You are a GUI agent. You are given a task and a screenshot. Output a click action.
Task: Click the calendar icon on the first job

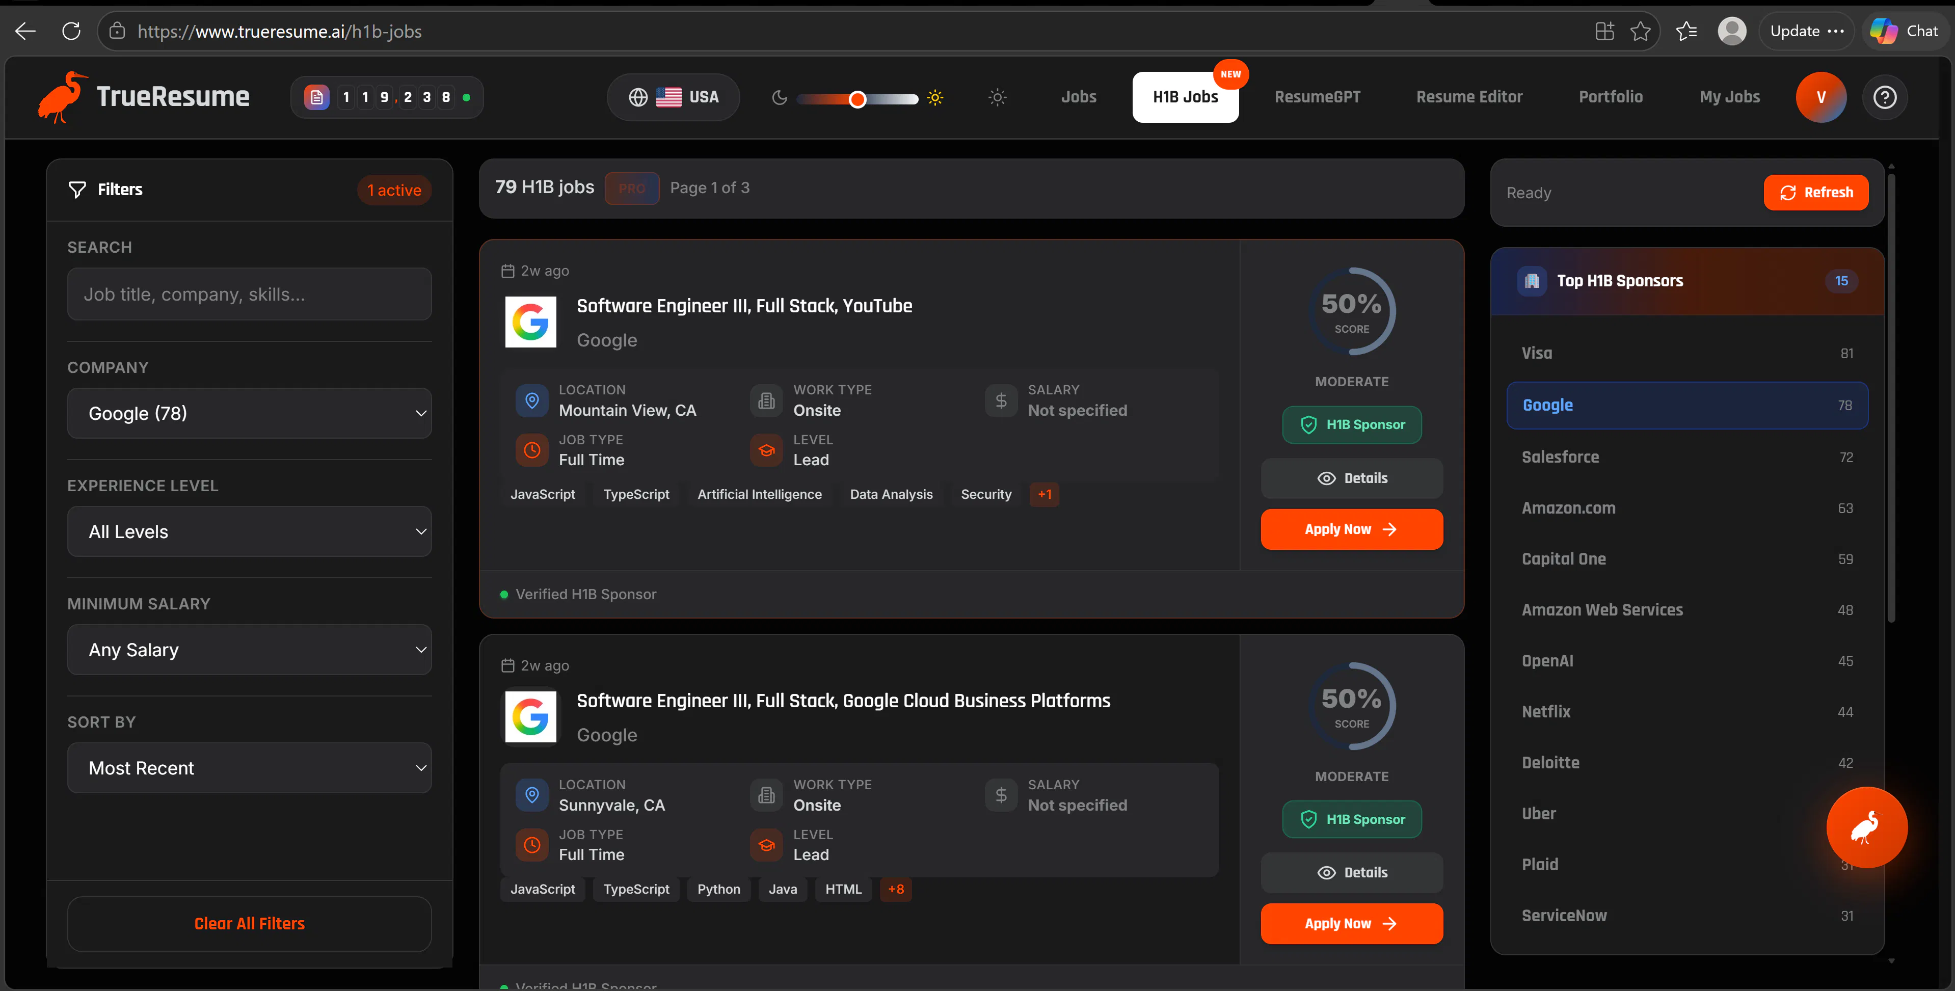tap(507, 271)
